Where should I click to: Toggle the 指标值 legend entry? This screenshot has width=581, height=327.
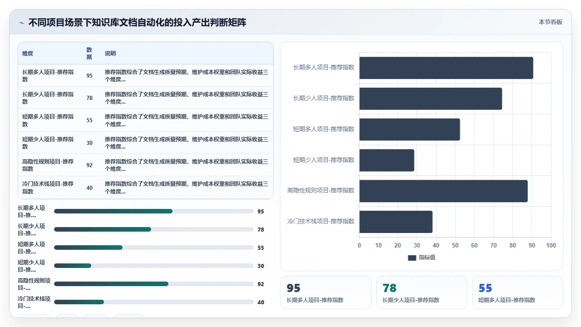[x=422, y=258]
